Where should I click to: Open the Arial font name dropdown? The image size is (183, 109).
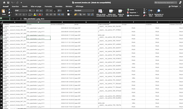(x=21, y=11)
